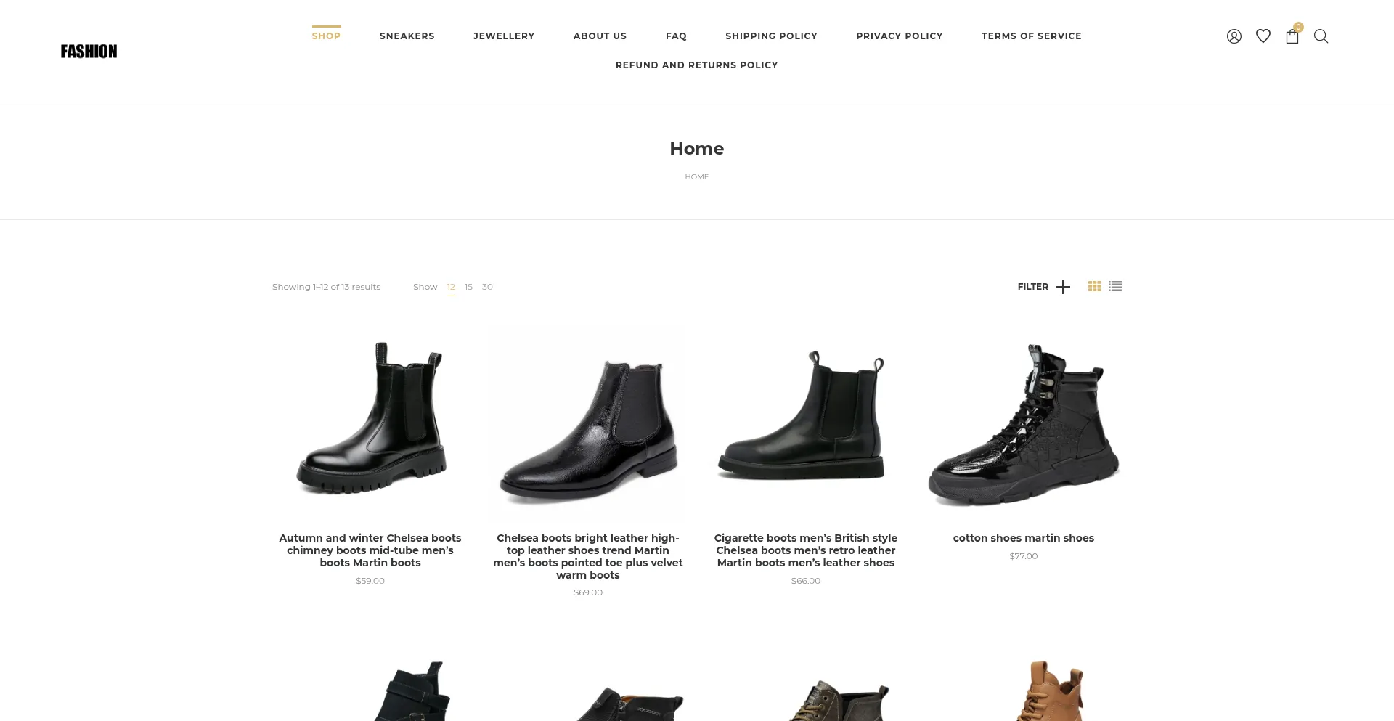Open the shopping bag cart icon

[x=1292, y=36]
